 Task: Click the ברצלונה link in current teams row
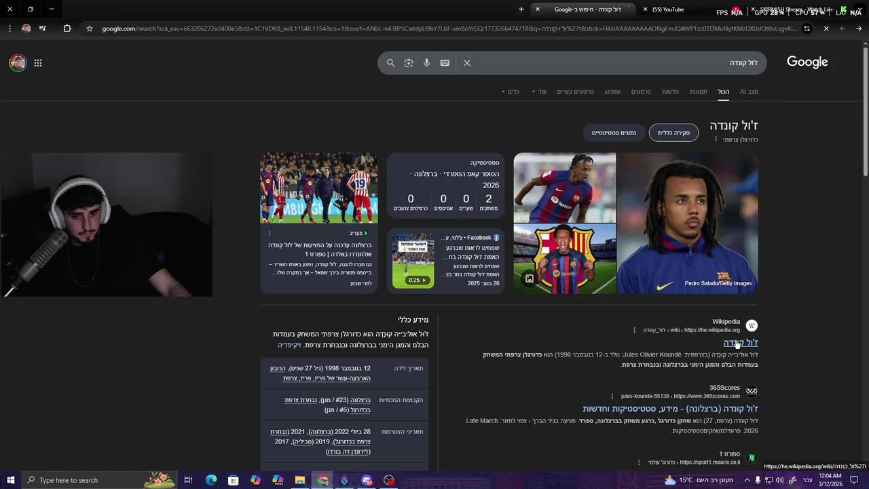pyautogui.click(x=359, y=400)
